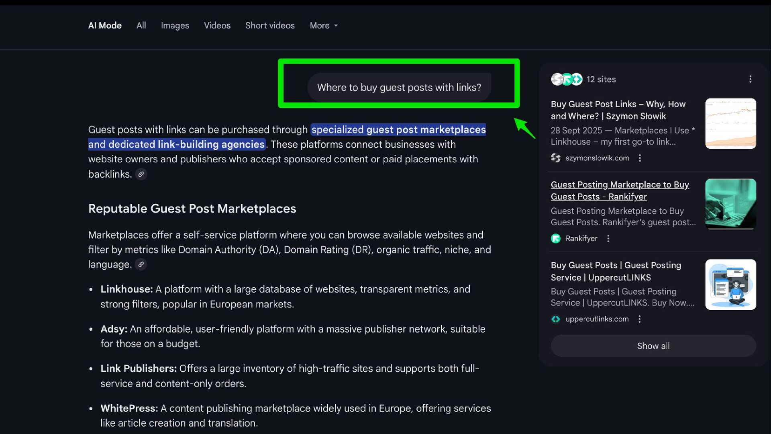
Task: Click the UppercutLINKS illustration thumbnail
Action: click(730, 285)
